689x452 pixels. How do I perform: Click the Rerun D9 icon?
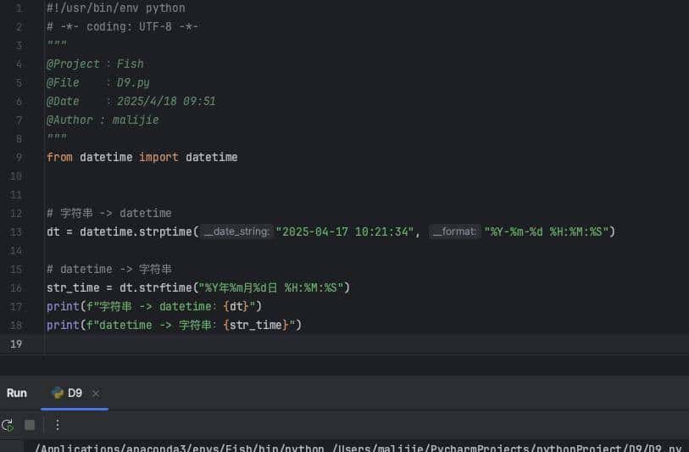pyautogui.click(x=8, y=425)
